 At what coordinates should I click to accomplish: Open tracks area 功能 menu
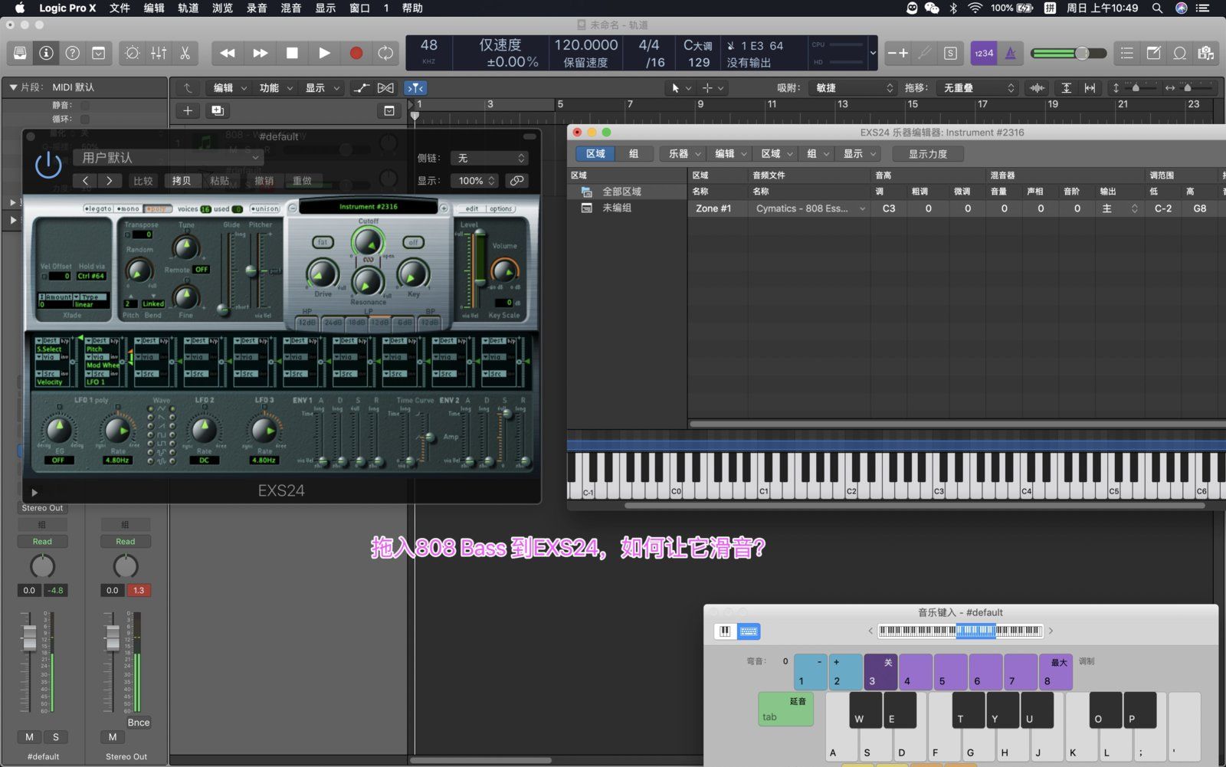276,88
